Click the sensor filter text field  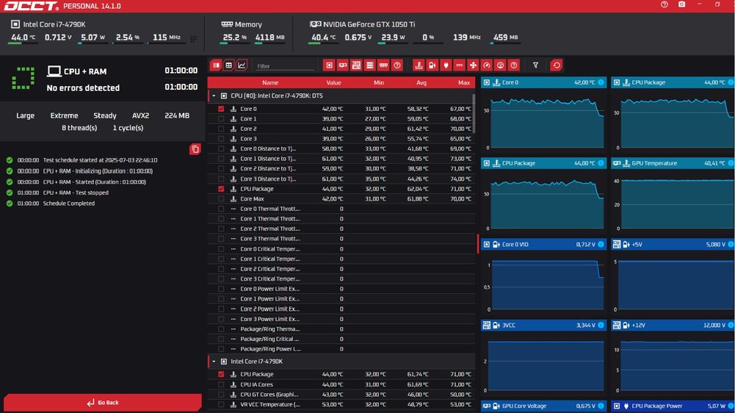285,65
